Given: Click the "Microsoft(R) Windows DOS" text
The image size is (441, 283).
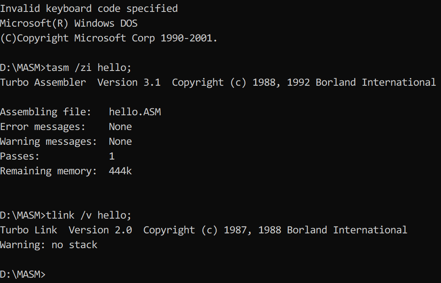Looking at the screenshot, I should 69,23.
